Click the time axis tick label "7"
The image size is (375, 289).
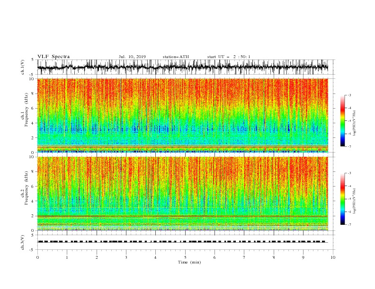244,257
